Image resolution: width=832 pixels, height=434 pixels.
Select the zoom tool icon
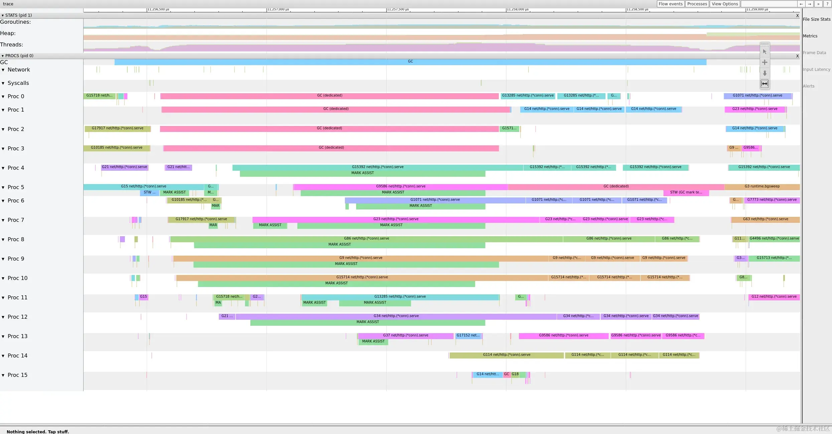tap(765, 73)
